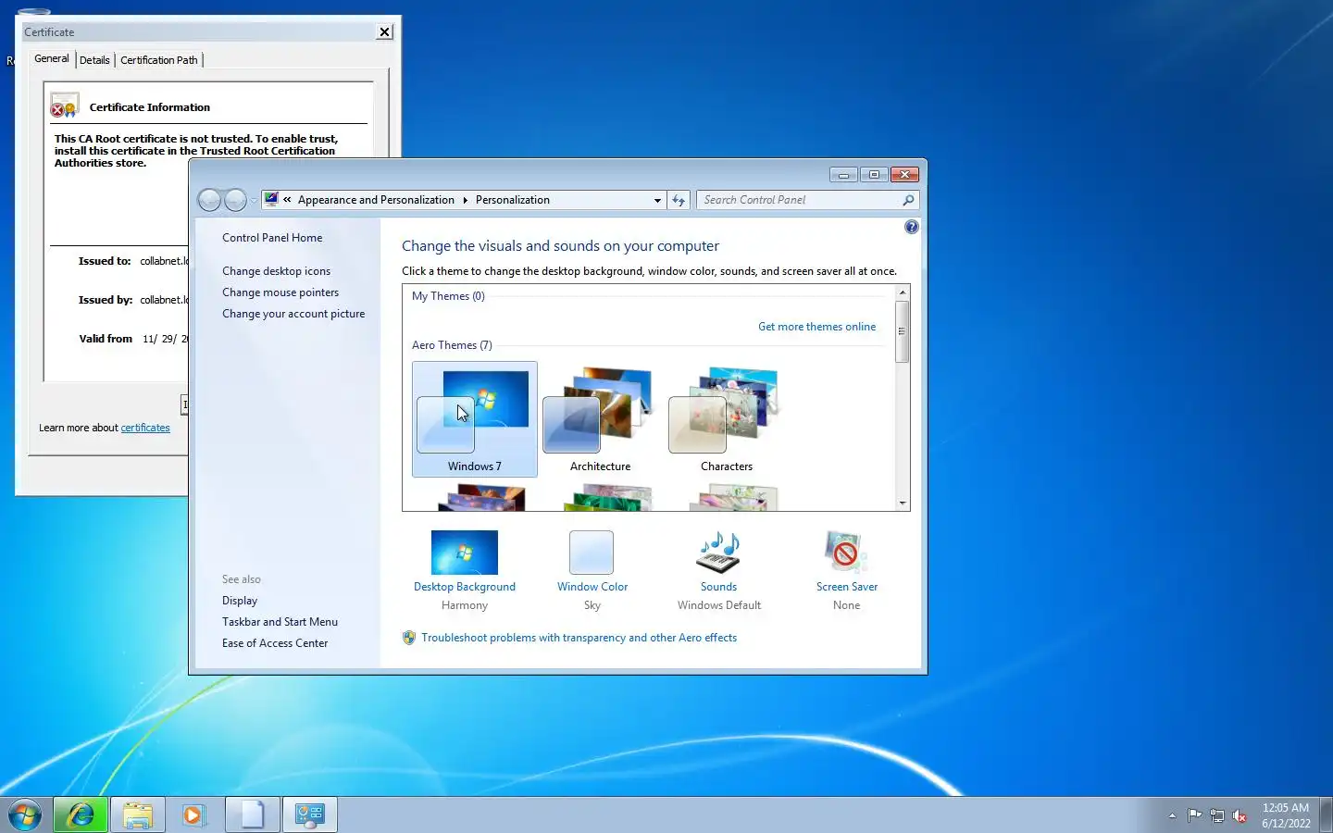Maximize the Personalization window

pyautogui.click(x=873, y=174)
